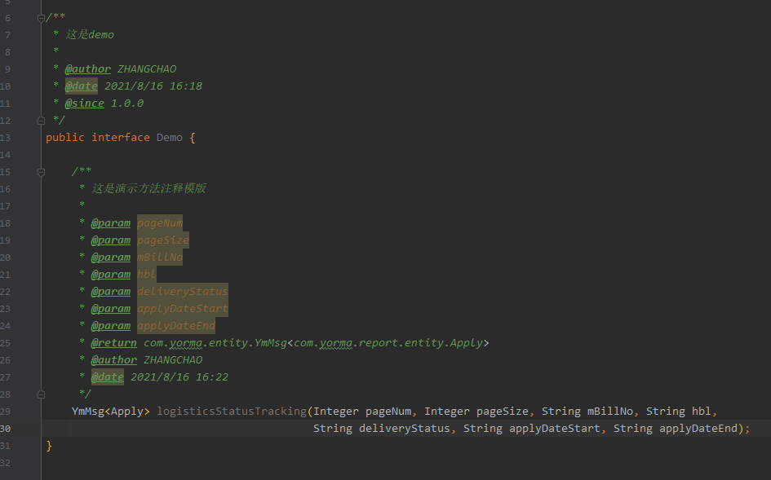This screenshot has height=480, width=771.
Task: Click 'com.yorma.entity.YmMsg' return type text
Action: pos(215,343)
